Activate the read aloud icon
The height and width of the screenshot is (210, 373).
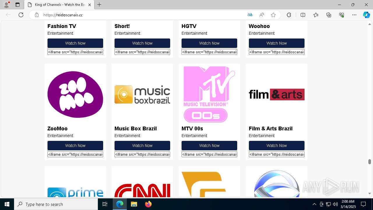pos(262,15)
